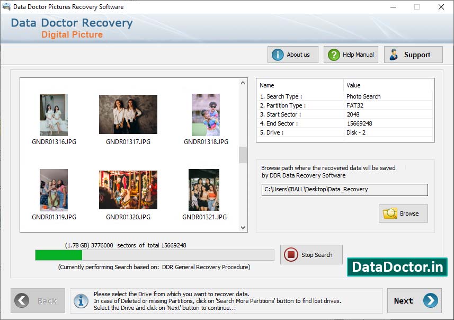
Task: Select the Search Type row
Action: (x=345, y=96)
